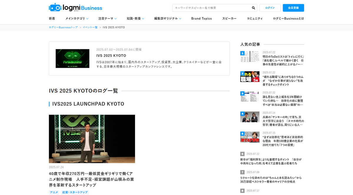
Task: Go to the Brand Topics menu item
Action: tap(202, 19)
